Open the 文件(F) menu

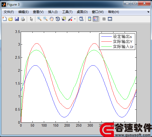tap(9, 12)
